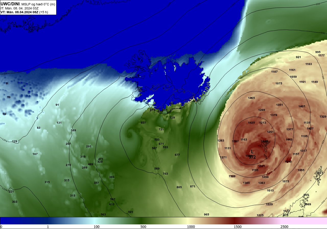The width and height of the screenshot is (327, 229).
Task: Click the 471 height value
Action: click(101, 159)
